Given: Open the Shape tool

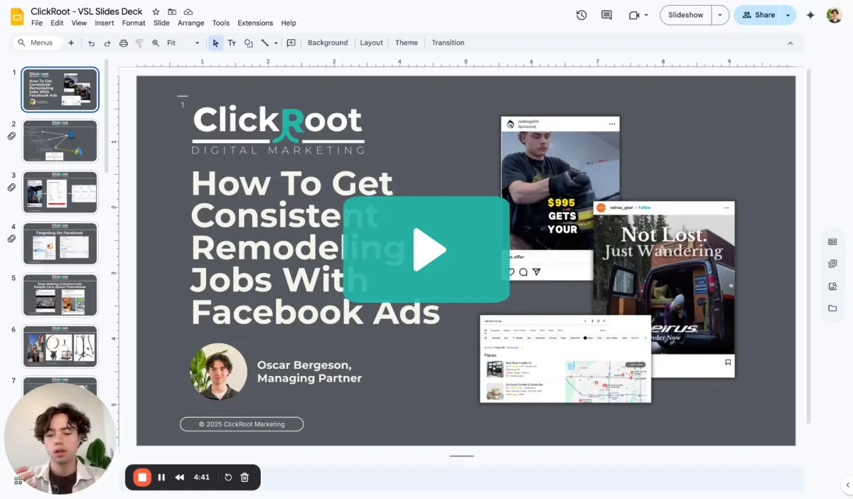Looking at the screenshot, I should pos(248,43).
